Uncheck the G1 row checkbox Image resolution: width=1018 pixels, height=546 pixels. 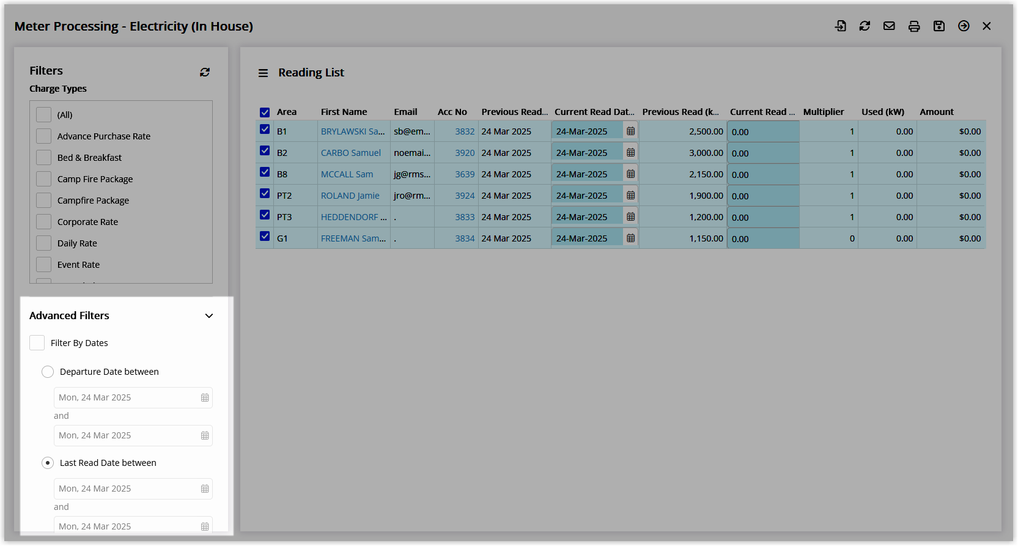[x=265, y=236]
